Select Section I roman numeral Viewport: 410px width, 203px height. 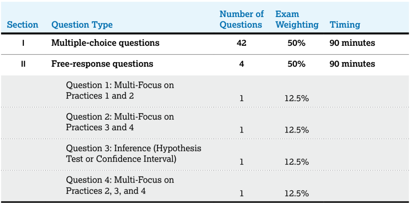23,43
